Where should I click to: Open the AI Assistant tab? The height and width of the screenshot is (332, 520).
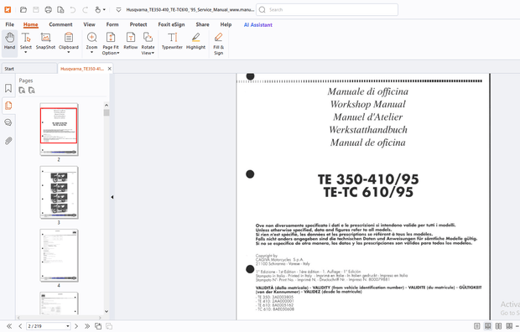[x=258, y=24]
